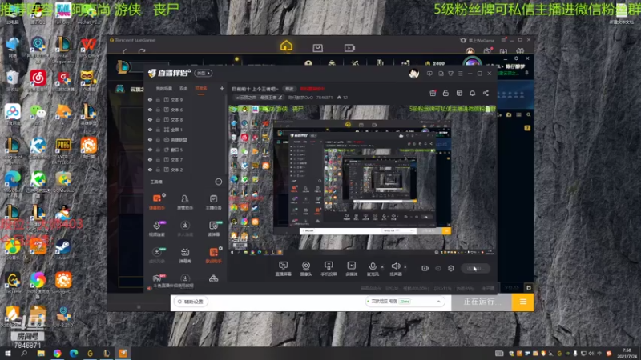Open the WeGame video icon in top bar
The width and height of the screenshot is (641, 360).
(349, 48)
